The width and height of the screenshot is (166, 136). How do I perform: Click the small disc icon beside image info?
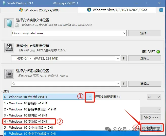tap(17, 25)
